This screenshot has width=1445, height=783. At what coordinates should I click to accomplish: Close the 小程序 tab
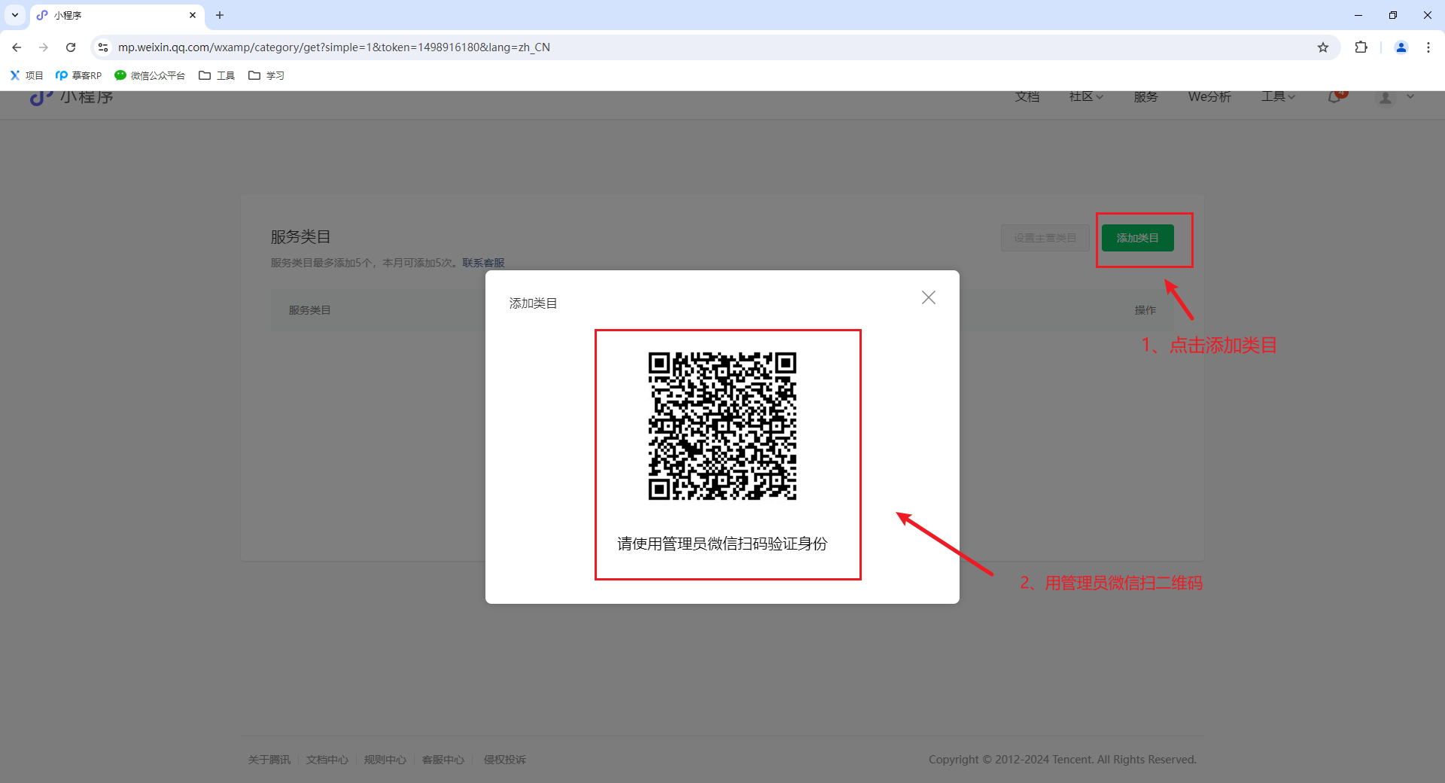click(x=193, y=15)
